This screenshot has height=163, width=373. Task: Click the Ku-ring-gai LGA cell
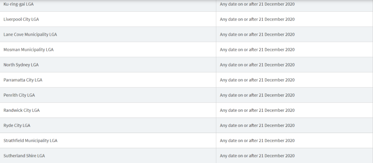(108, 4)
